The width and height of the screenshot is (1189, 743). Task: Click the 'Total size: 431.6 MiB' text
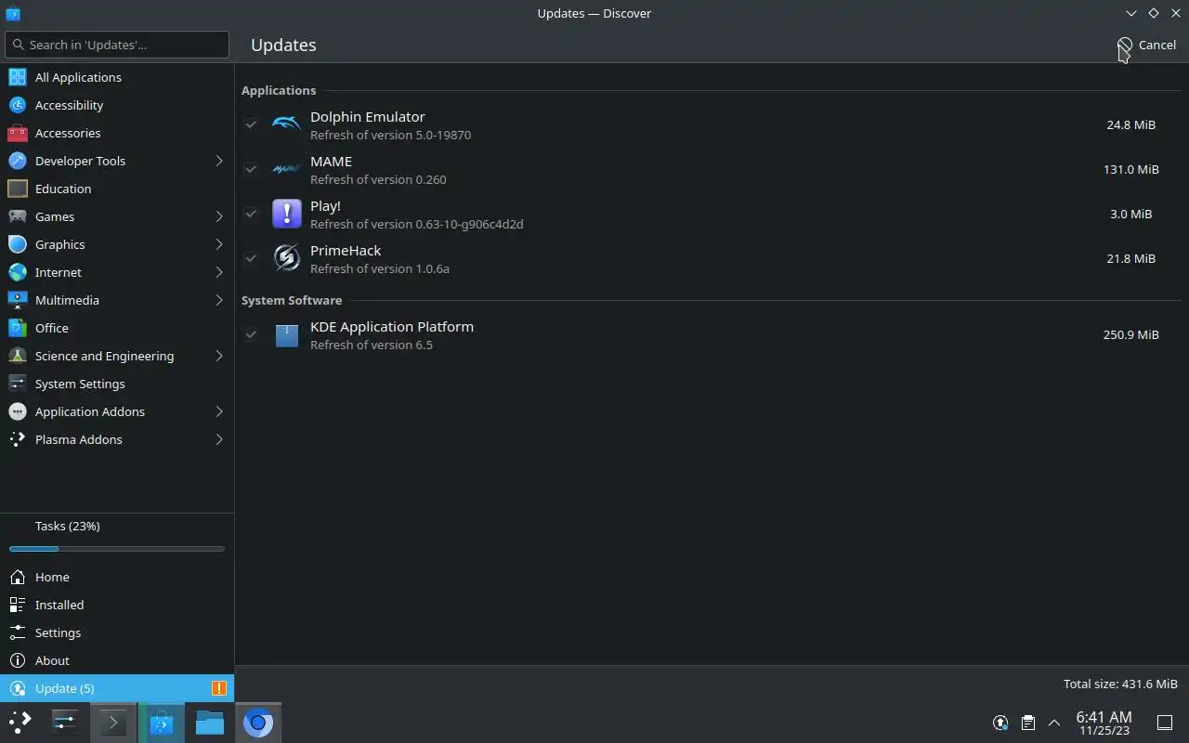click(1120, 684)
